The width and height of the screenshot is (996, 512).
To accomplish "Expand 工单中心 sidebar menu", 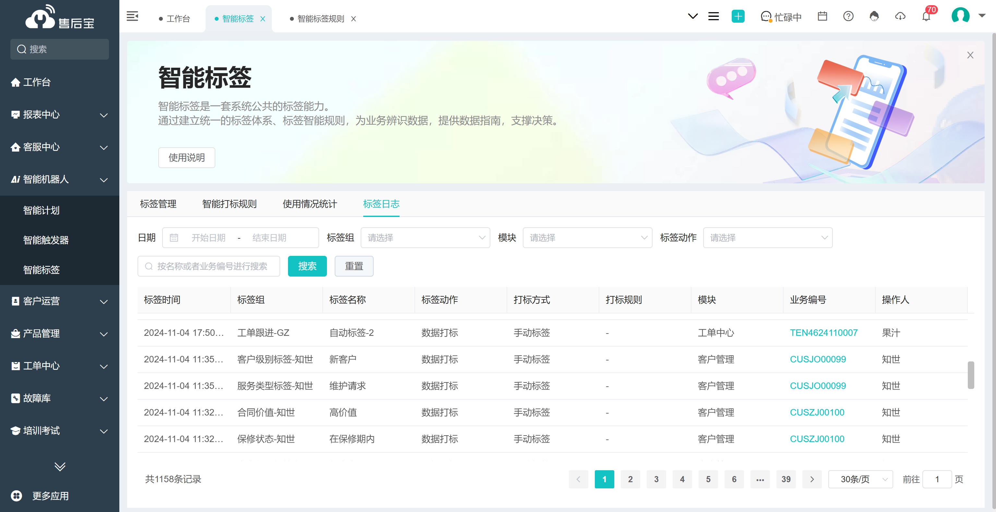I will pyautogui.click(x=60, y=366).
